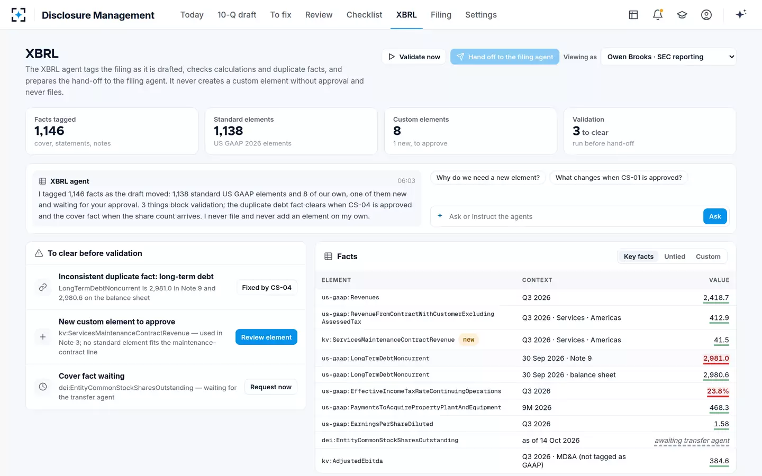Open the Review tab
The width and height of the screenshot is (762, 476).
pos(319,15)
